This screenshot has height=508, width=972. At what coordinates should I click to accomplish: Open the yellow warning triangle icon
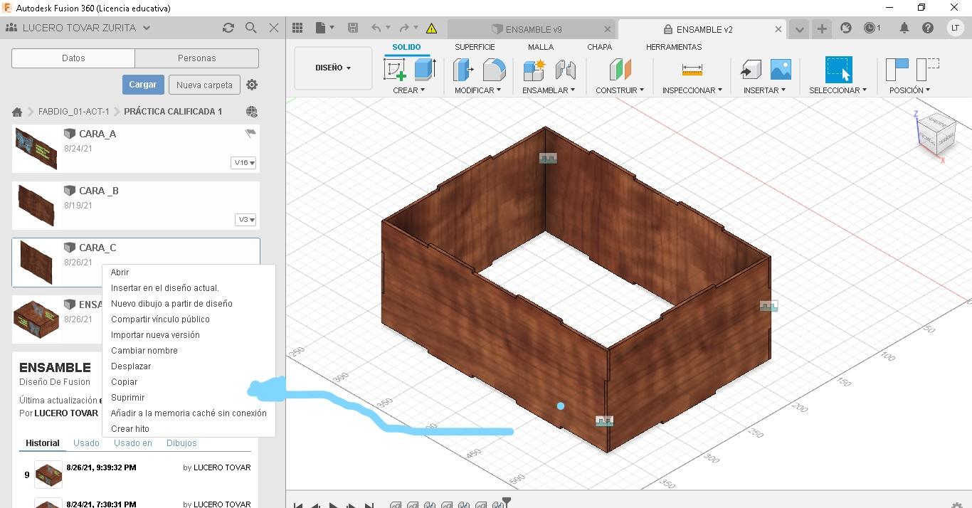pyautogui.click(x=431, y=28)
